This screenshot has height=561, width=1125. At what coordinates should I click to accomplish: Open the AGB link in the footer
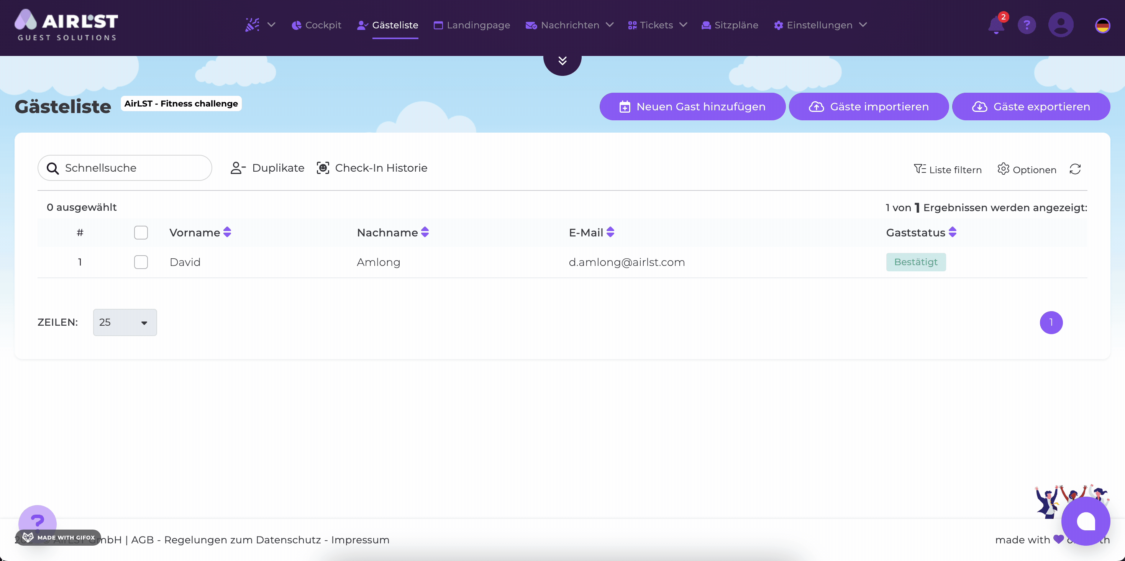click(x=143, y=540)
